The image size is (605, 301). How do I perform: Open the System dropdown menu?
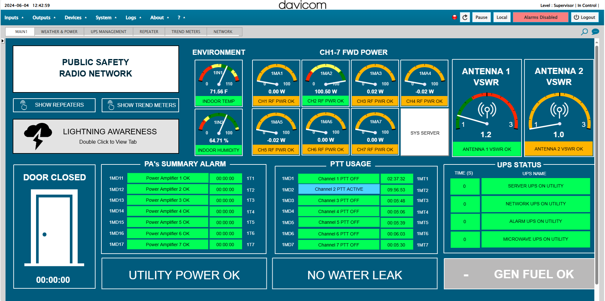pyautogui.click(x=106, y=18)
